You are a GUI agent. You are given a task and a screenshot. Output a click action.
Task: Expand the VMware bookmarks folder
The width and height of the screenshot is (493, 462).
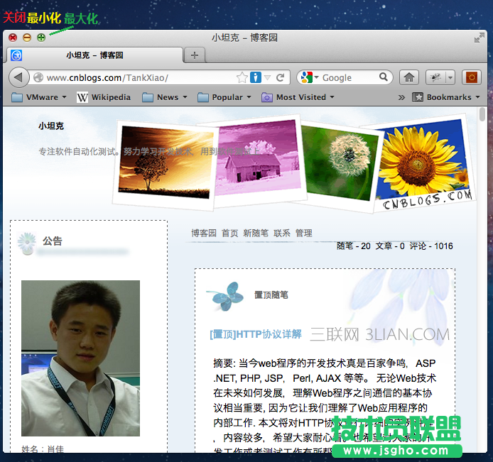coord(39,97)
